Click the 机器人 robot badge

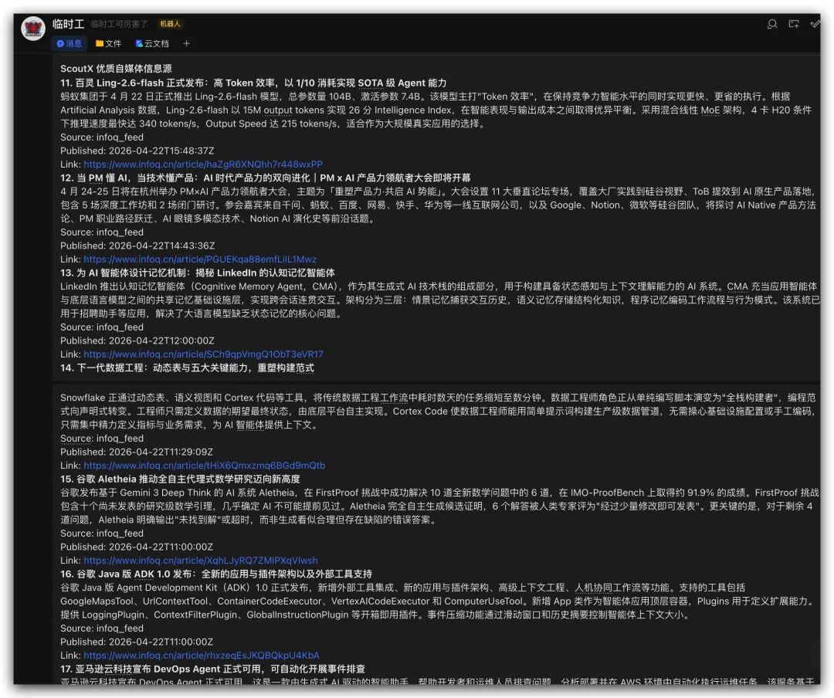point(170,24)
